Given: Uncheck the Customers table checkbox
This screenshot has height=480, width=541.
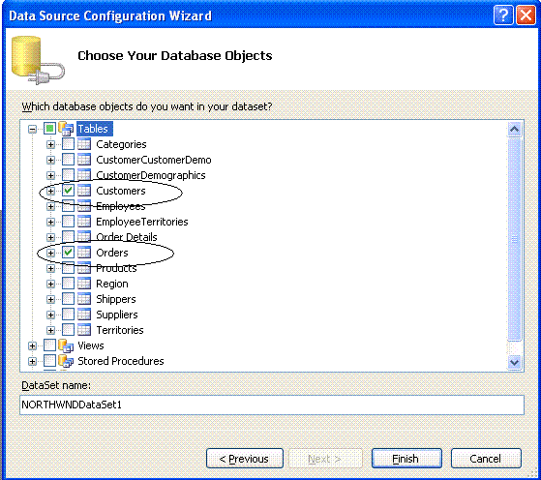Looking at the screenshot, I should pyautogui.click(x=69, y=191).
